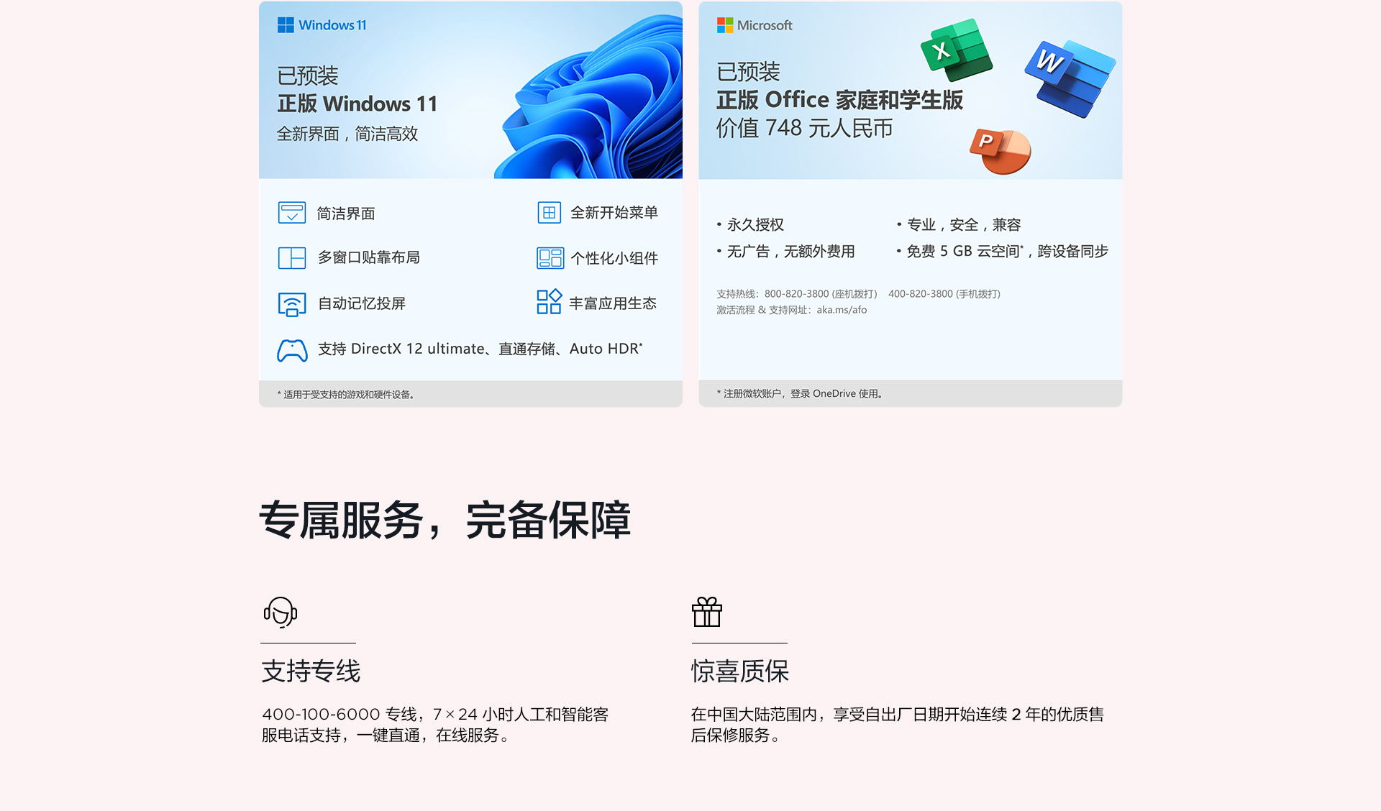Click the gift box warranty icon

(707, 612)
